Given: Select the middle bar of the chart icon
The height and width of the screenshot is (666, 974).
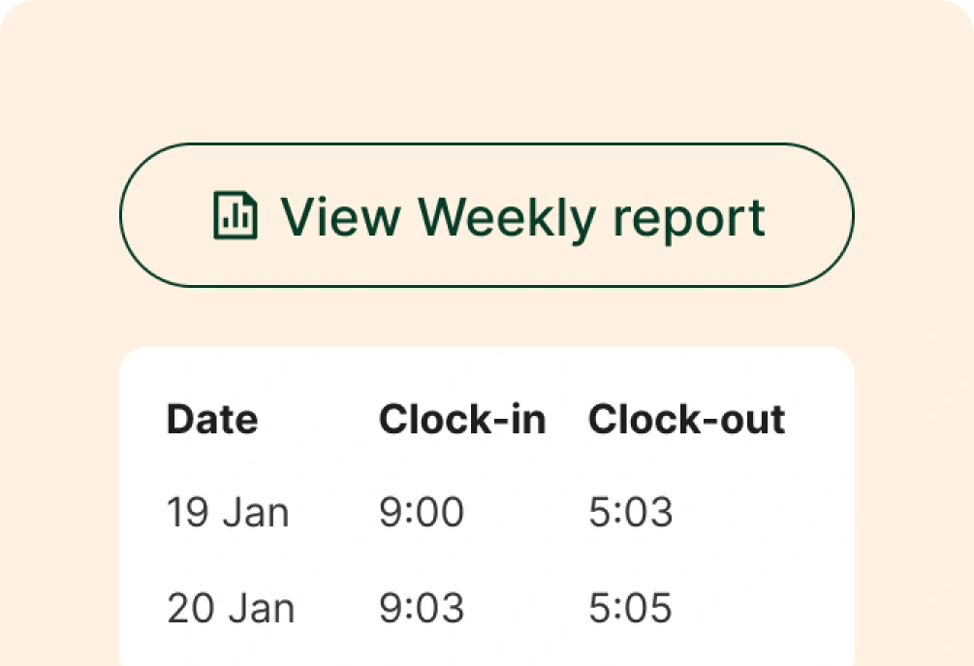Looking at the screenshot, I should (245, 221).
